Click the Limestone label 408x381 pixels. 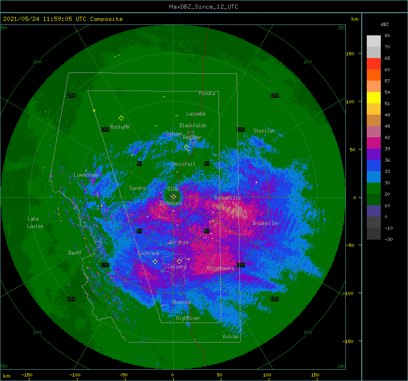click(x=86, y=175)
